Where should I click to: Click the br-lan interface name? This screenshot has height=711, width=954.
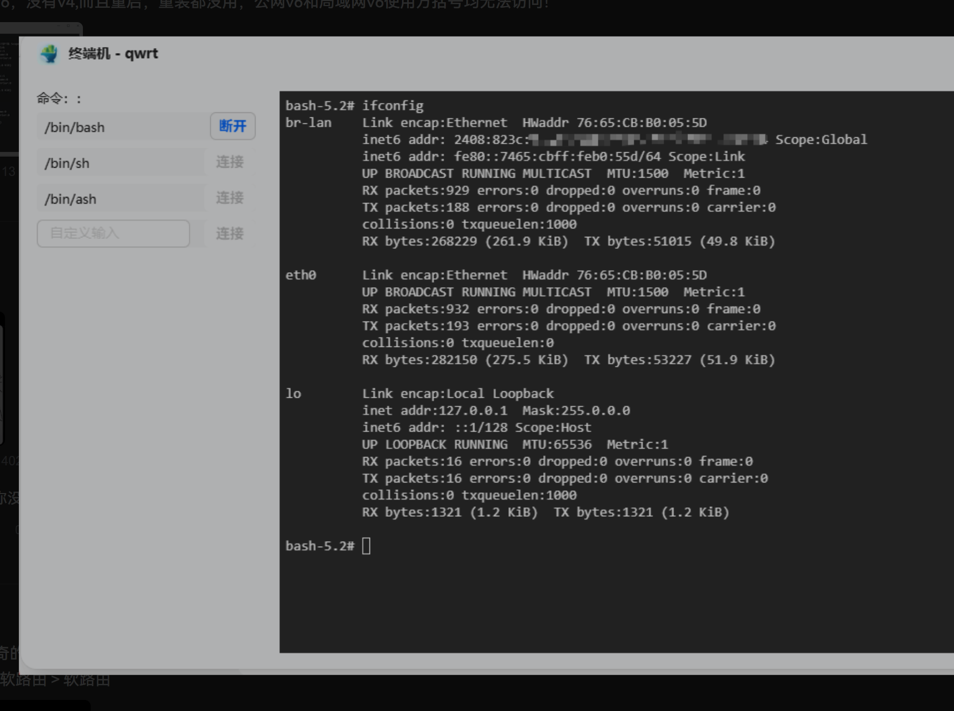coord(309,123)
